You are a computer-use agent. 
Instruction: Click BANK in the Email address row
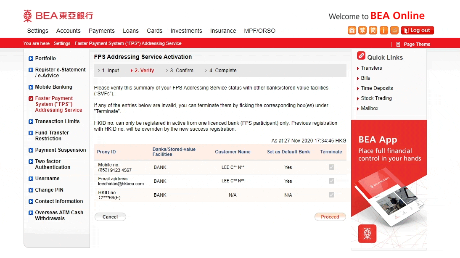pyautogui.click(x=160, y=181)
